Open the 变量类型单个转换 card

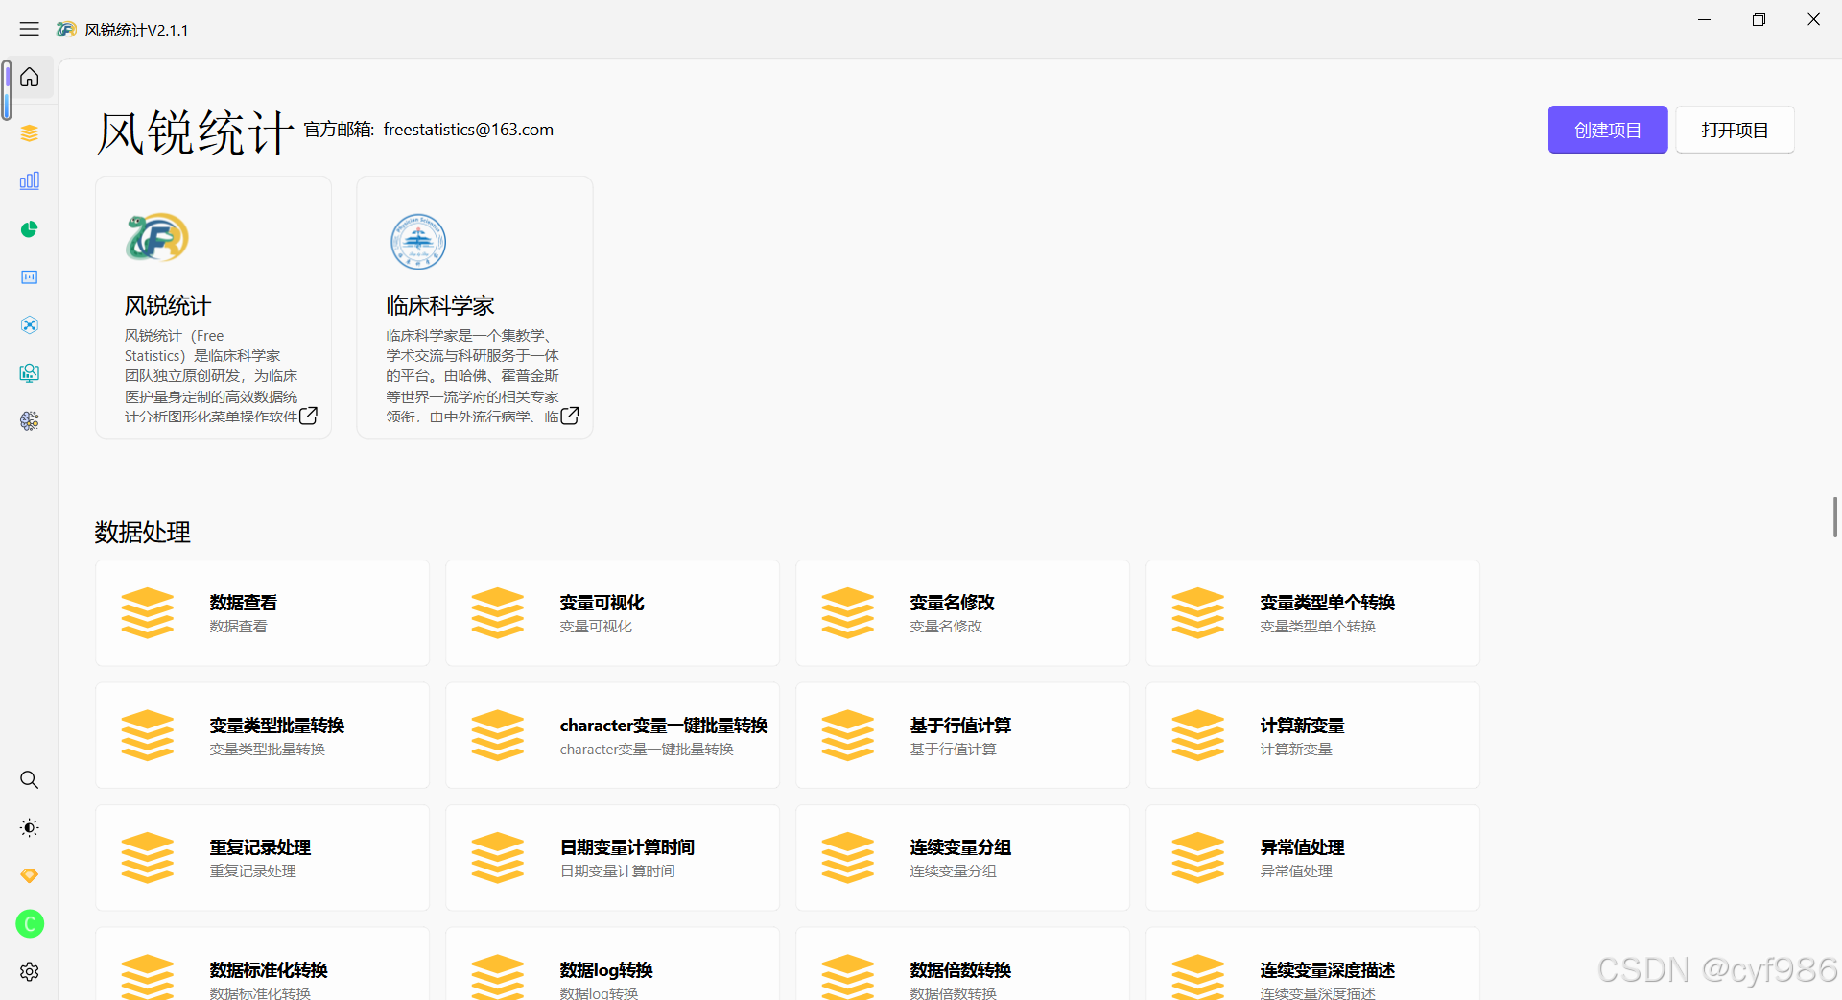tap(1312, 613)
